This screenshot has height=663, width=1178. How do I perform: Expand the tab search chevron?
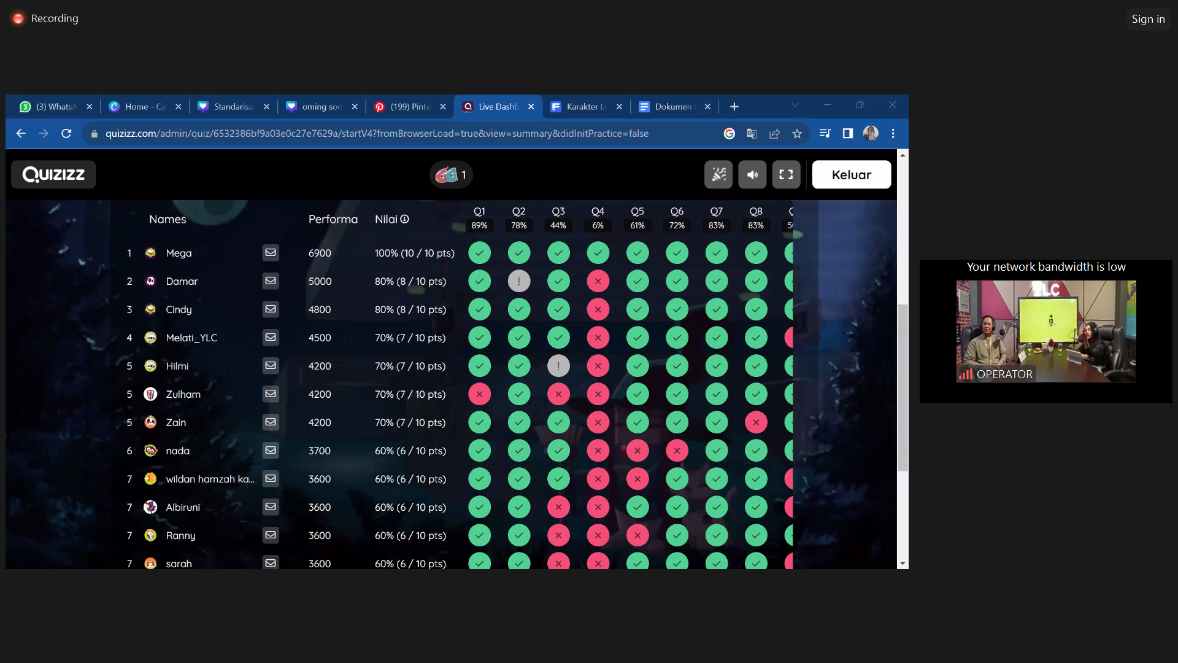coord(795,106)
